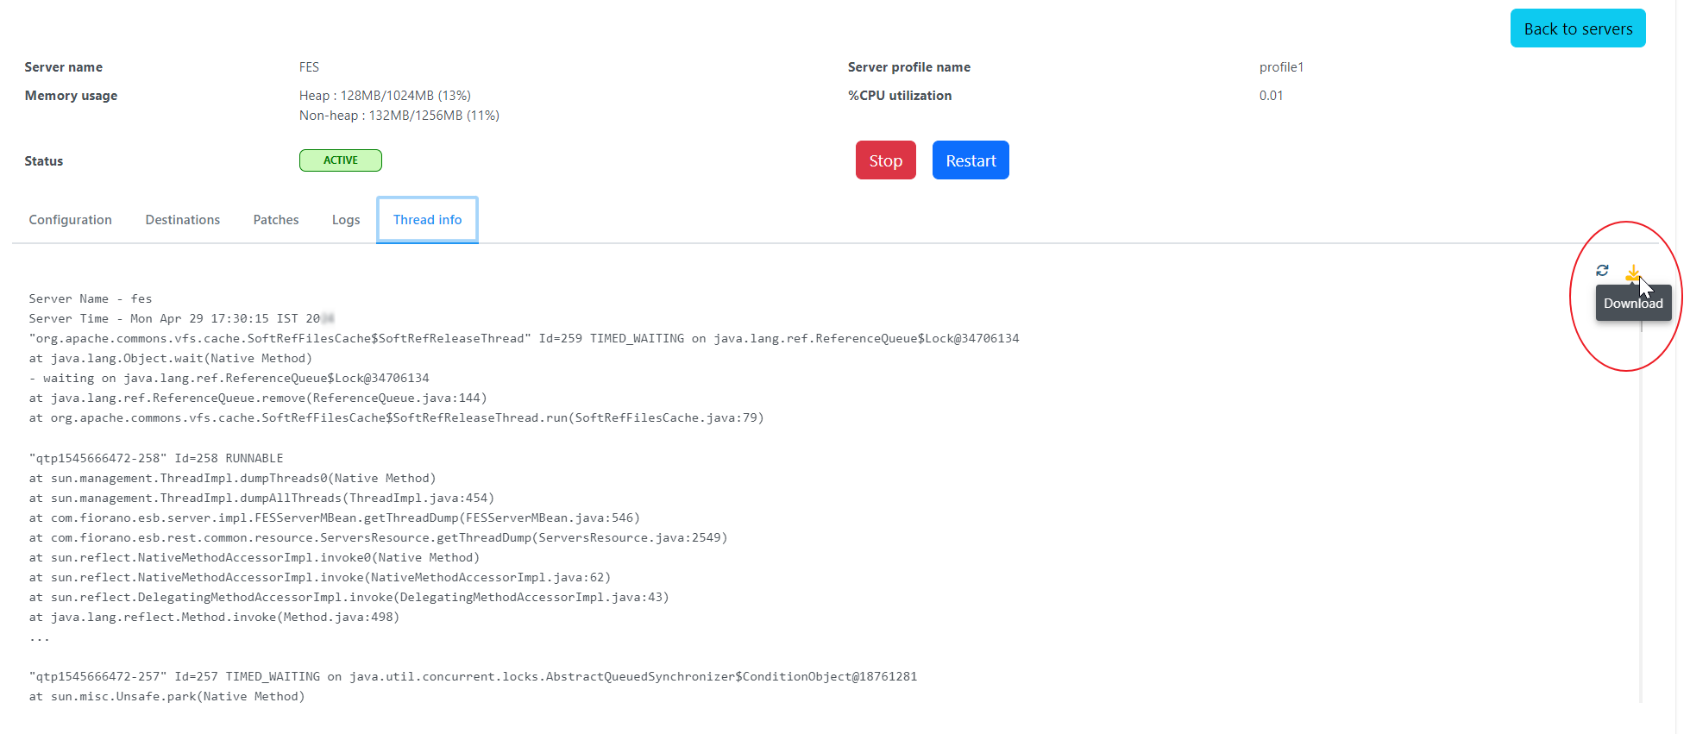Select the Patches tab
Viewport: 1690px width, 734px height.
point(276,220)
